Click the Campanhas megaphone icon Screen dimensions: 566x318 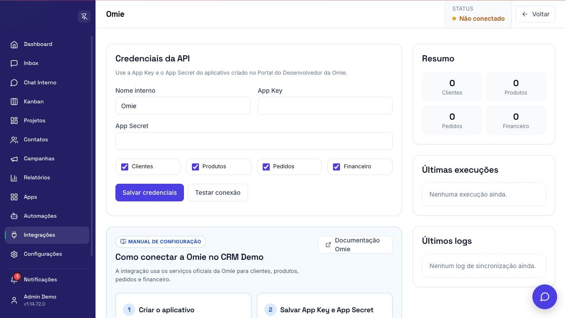click(14, 159)
